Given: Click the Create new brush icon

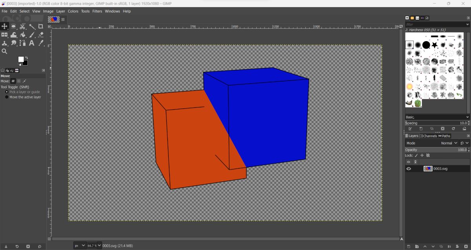Looking at the screenshot, I should click(x=421, y=129).
